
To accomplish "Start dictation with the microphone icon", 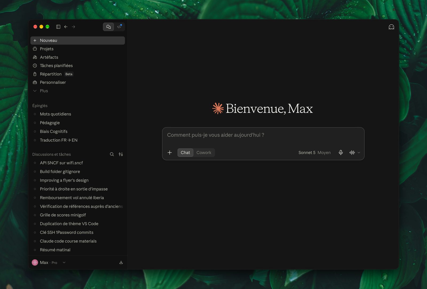I will click(x=341, y=152).
